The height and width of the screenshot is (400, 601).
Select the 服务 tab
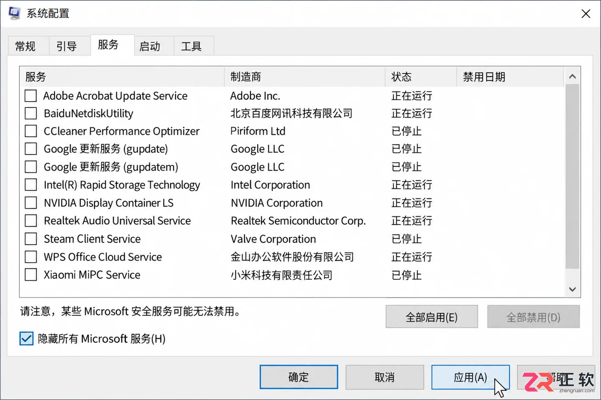(x=112, y=45)
